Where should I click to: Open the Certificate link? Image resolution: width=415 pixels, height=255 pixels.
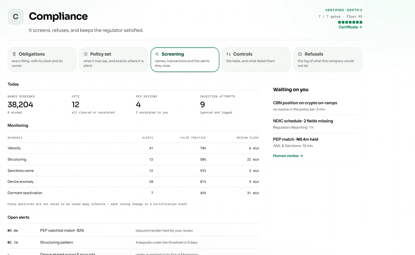pos(350,27)
